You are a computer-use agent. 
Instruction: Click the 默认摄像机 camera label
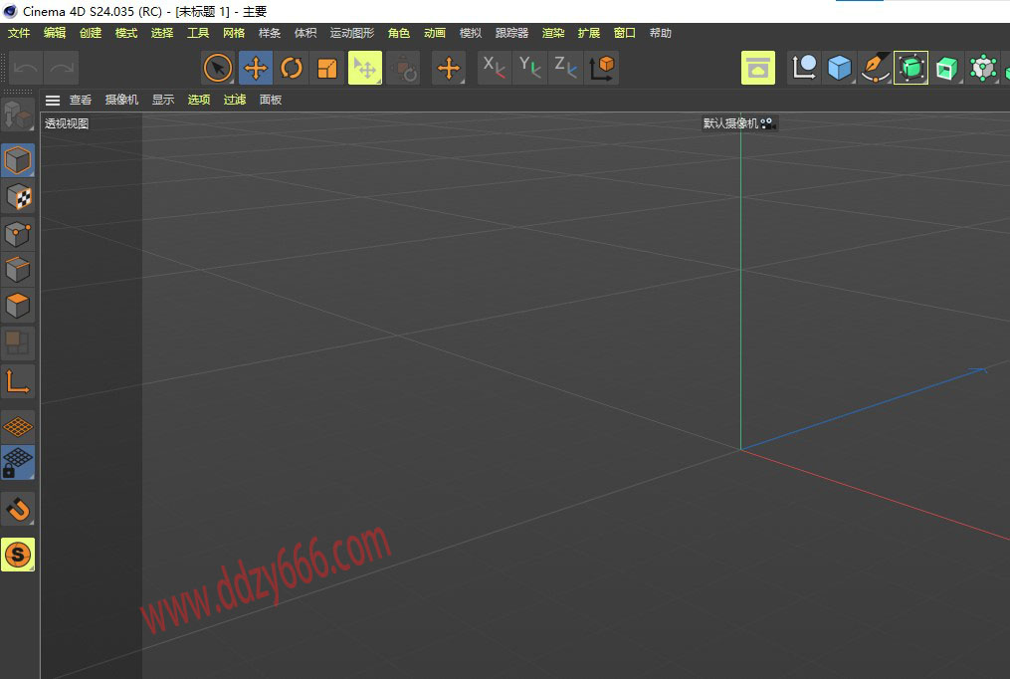[x=730, y=123]
